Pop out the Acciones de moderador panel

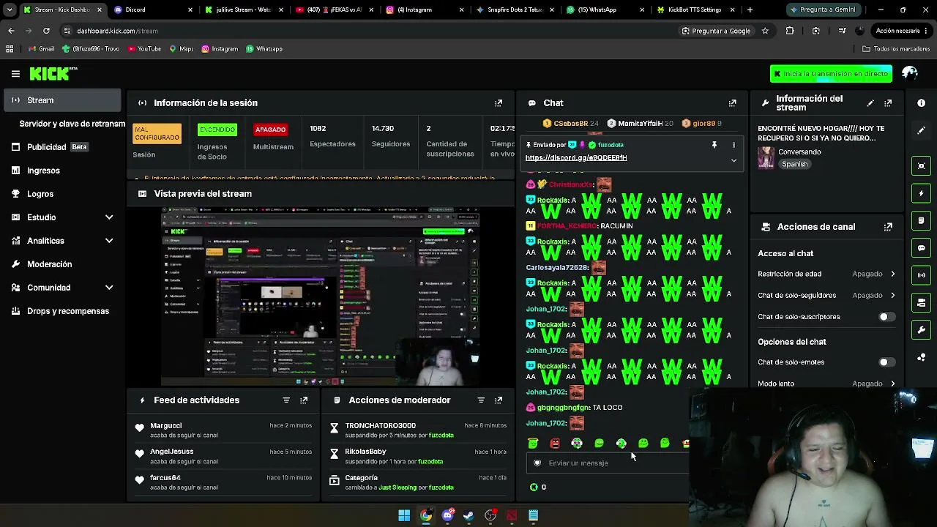tap(499, 400)
